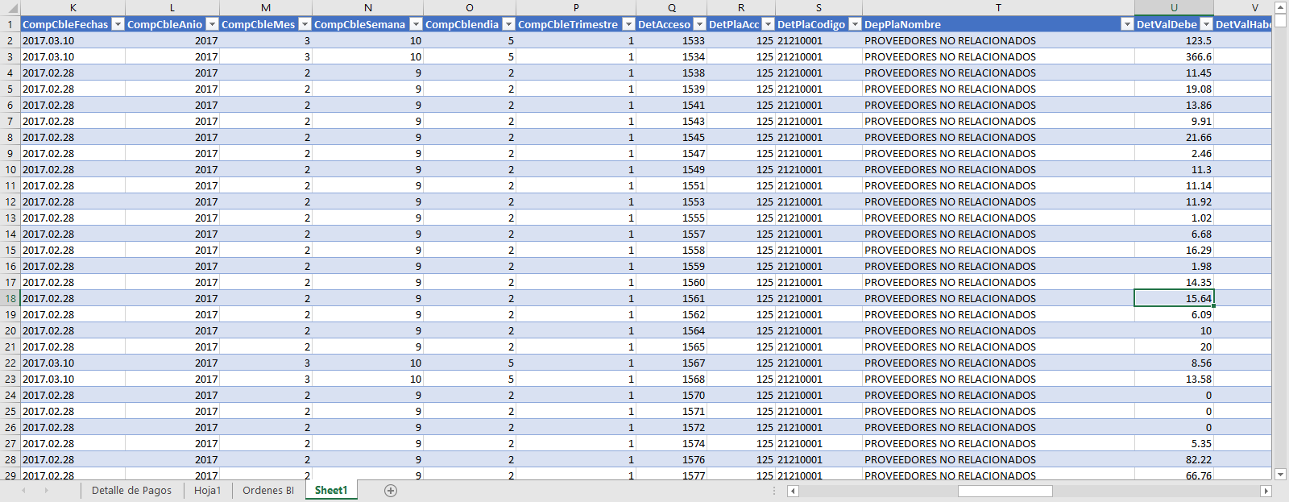Open the CompCbleAnio filter dropdown

(x=212, y=24)
